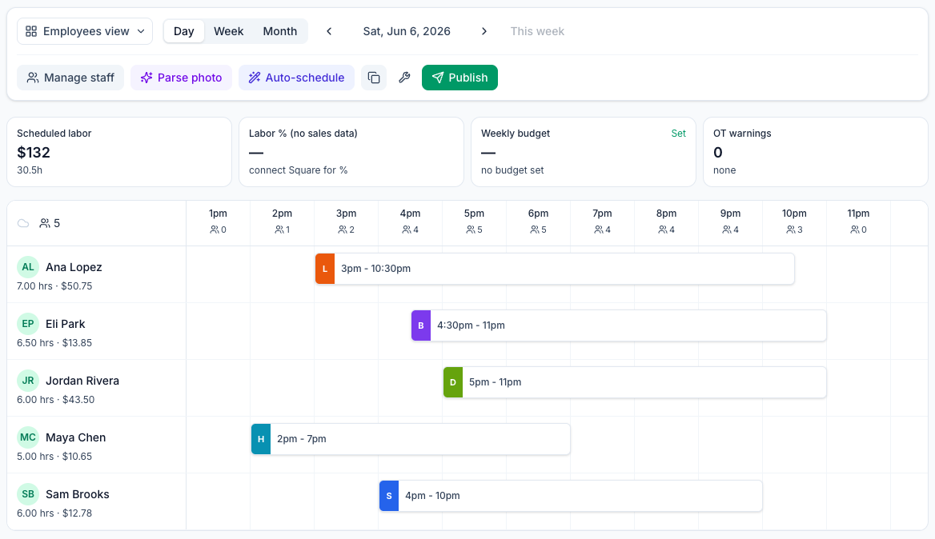Image resolution: width=935 pixels, height=539 pixels.
Task: Click the purple B role badge
Action: [421, 325]
